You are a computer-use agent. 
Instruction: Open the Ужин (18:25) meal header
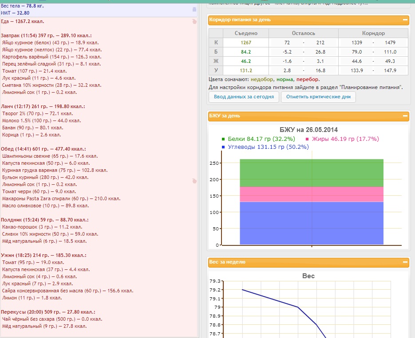43,256
